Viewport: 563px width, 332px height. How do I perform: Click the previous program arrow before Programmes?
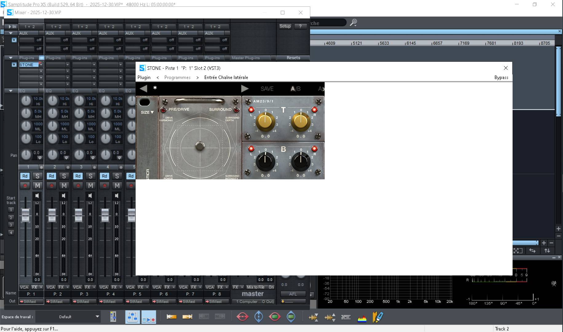pyautogui.click(x=158, y=77)
